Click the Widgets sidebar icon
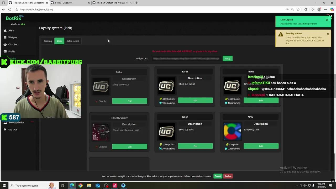The width and height of the screenshot is (336, 189). [x=5, y=38]
